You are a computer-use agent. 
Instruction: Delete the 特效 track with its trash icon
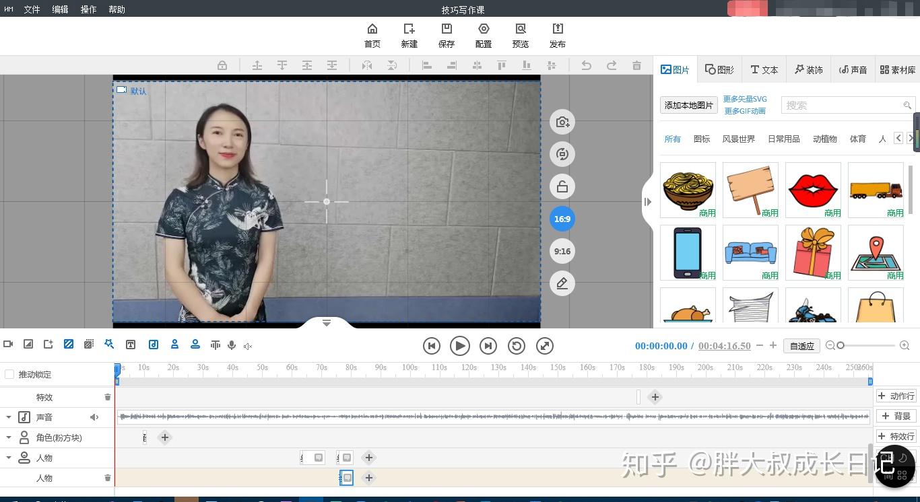(x=108, y=397)
